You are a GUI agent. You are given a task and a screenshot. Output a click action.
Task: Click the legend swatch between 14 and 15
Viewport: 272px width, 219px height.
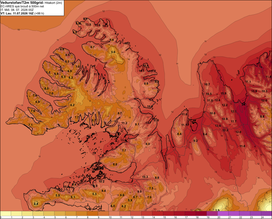pyautogui.click(x=158, y=214)
